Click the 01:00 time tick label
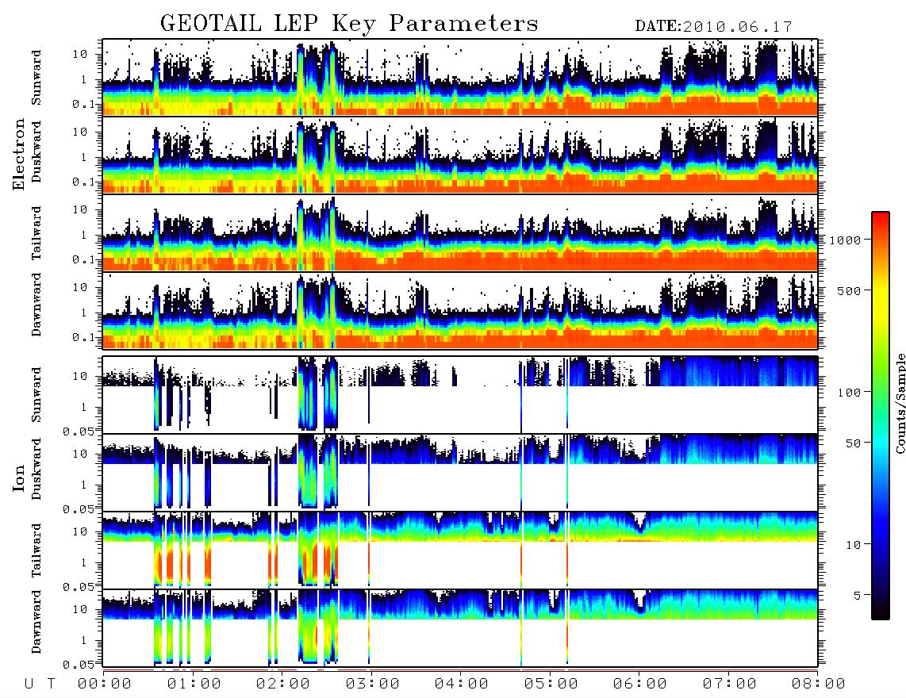906x698 pixels. (x=194, y=685)
